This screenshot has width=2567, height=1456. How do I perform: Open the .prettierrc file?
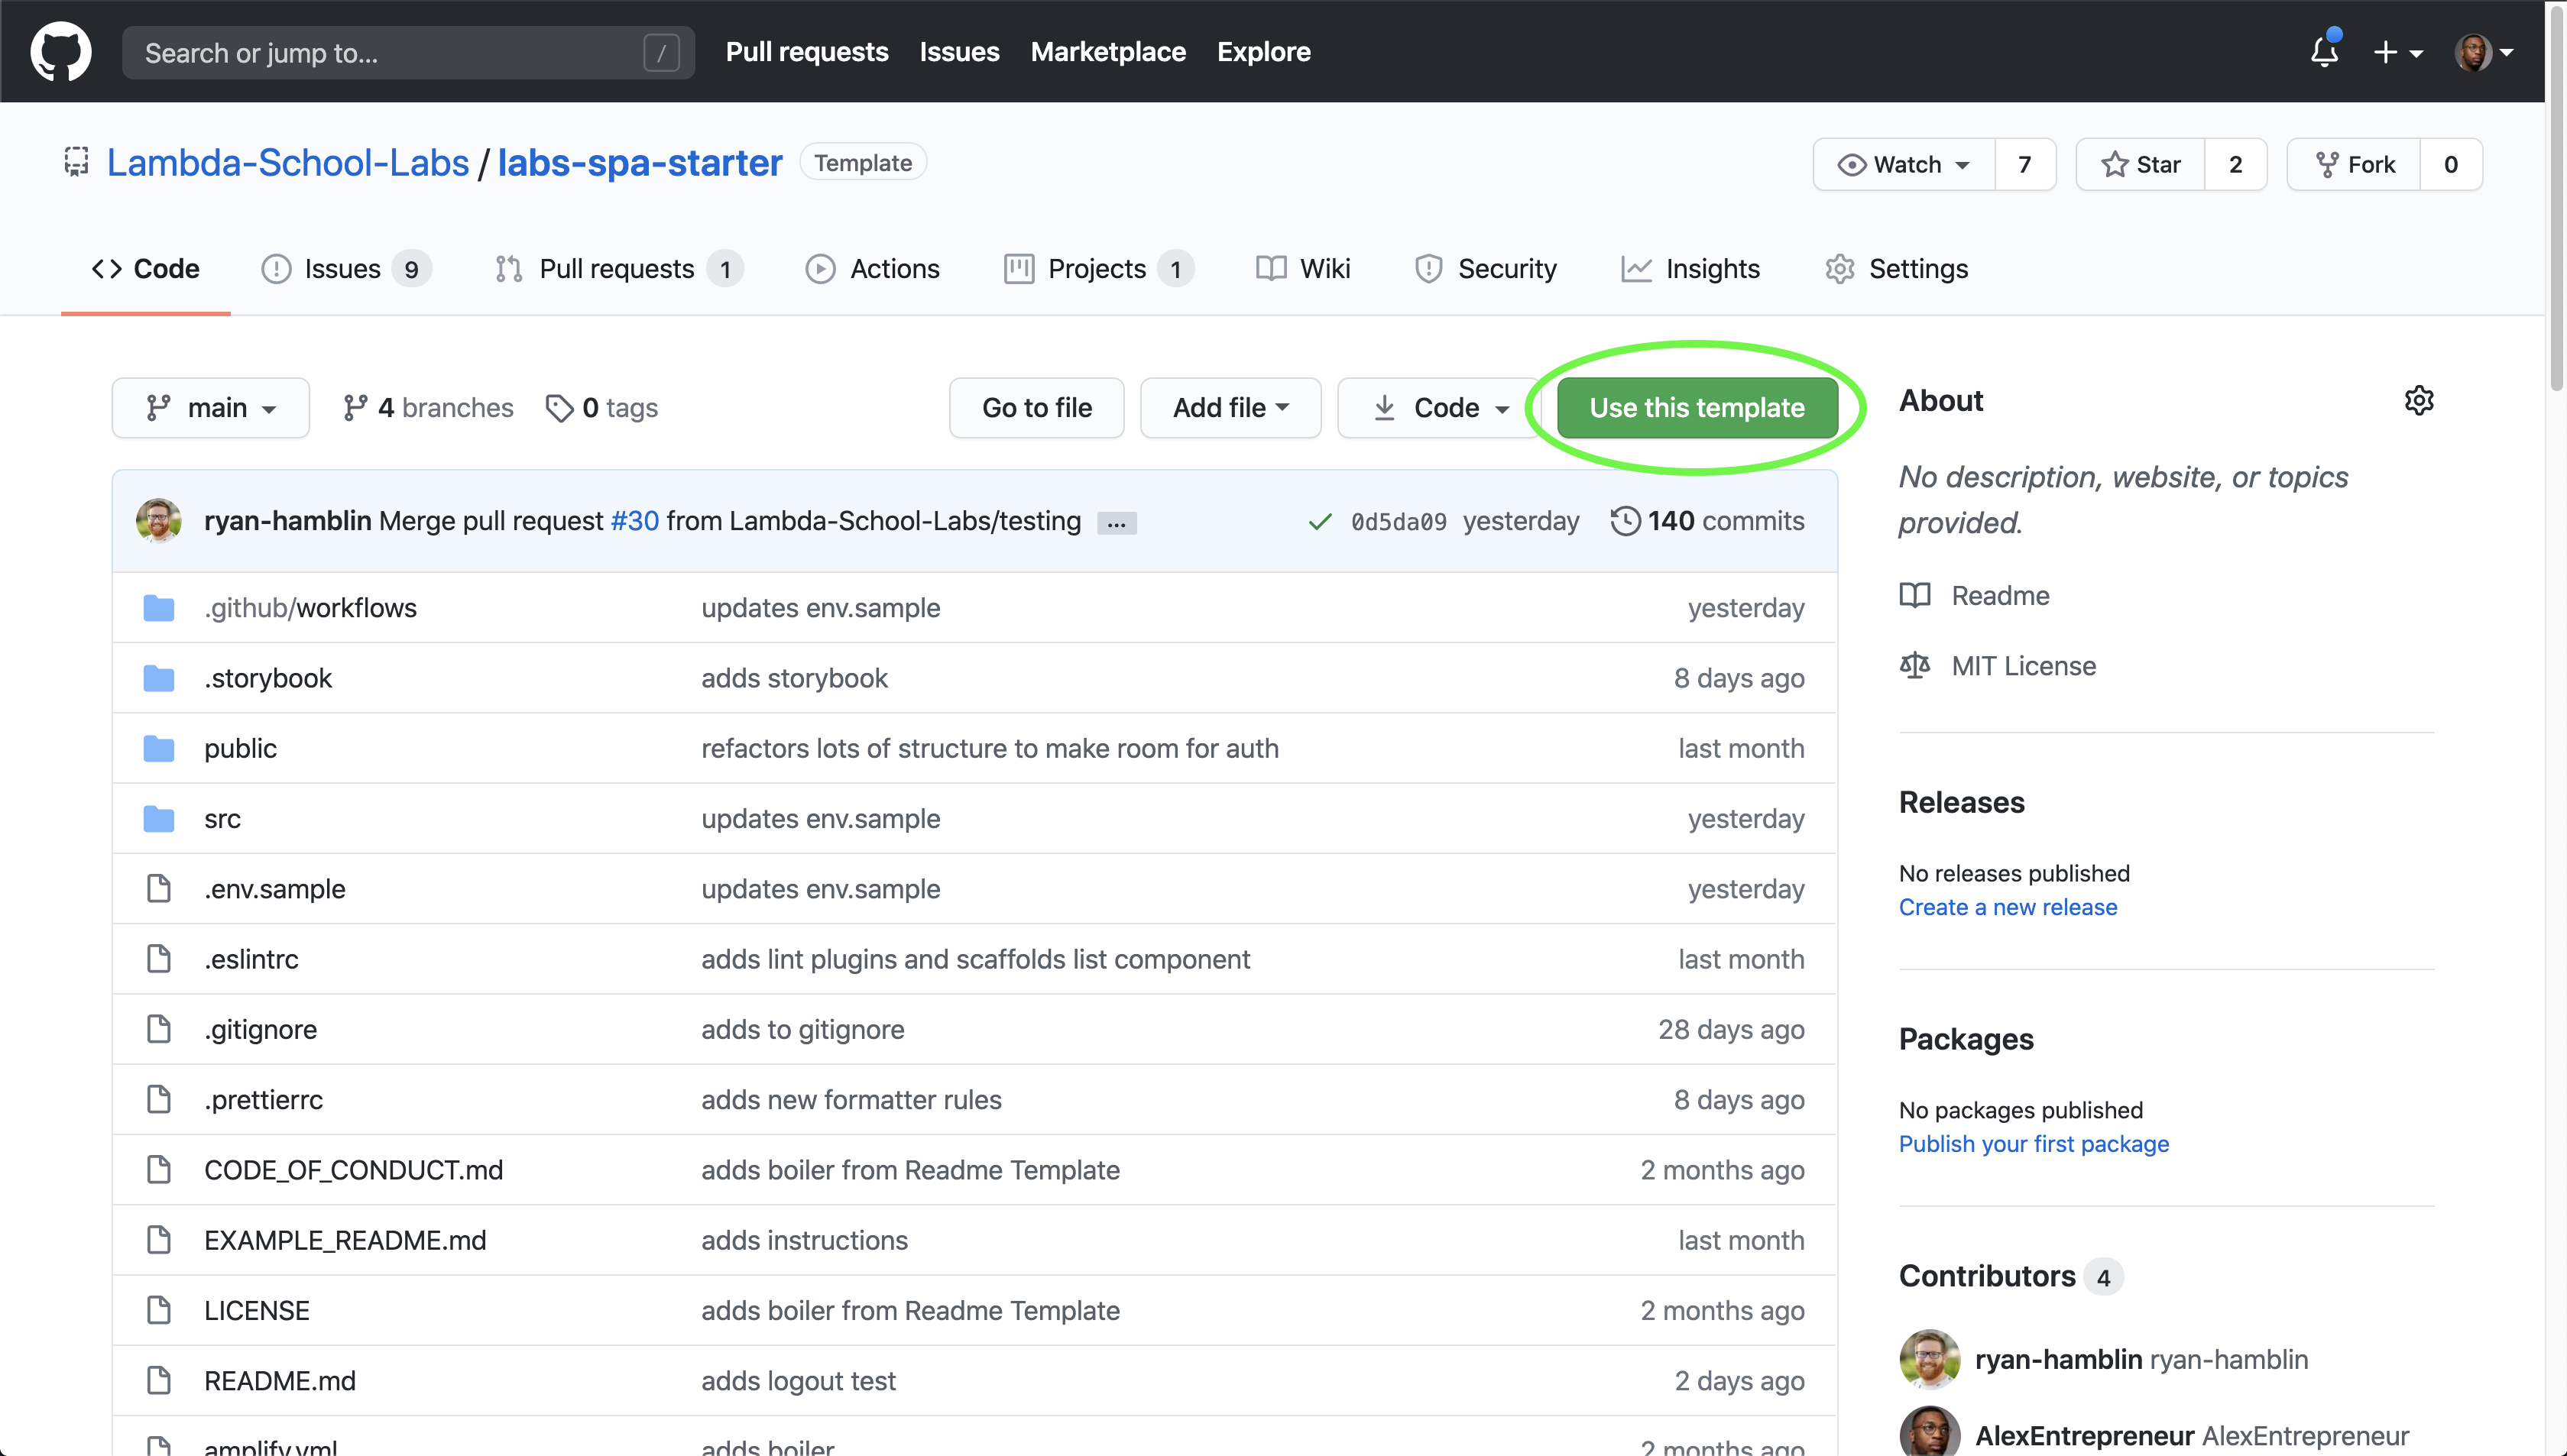tap(263, 1100)
